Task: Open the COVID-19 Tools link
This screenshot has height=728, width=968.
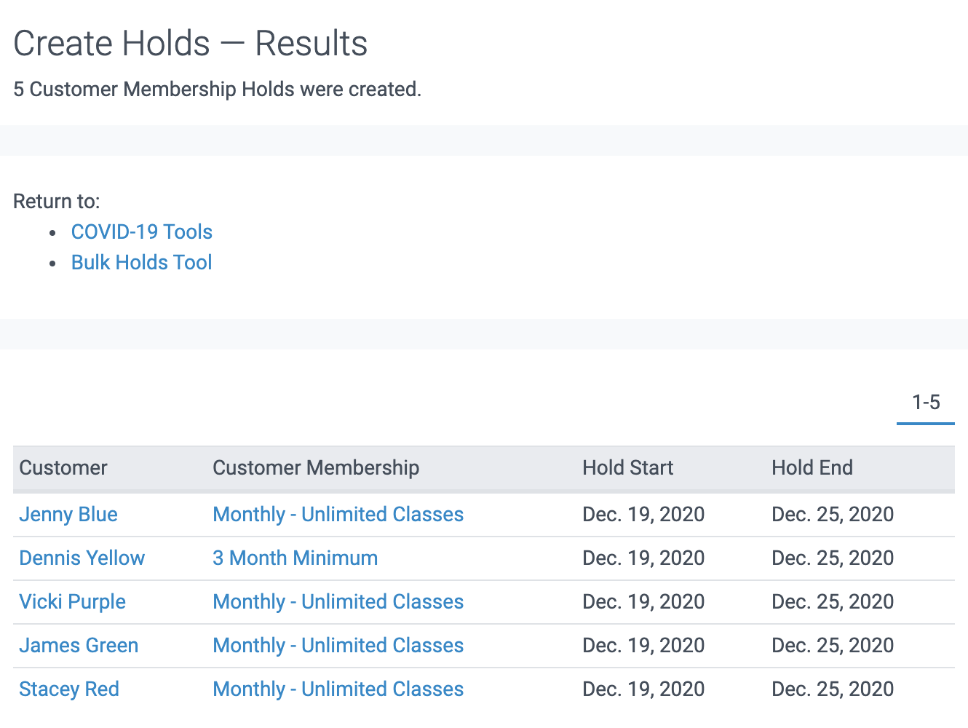Action: [x=141, y=232]
